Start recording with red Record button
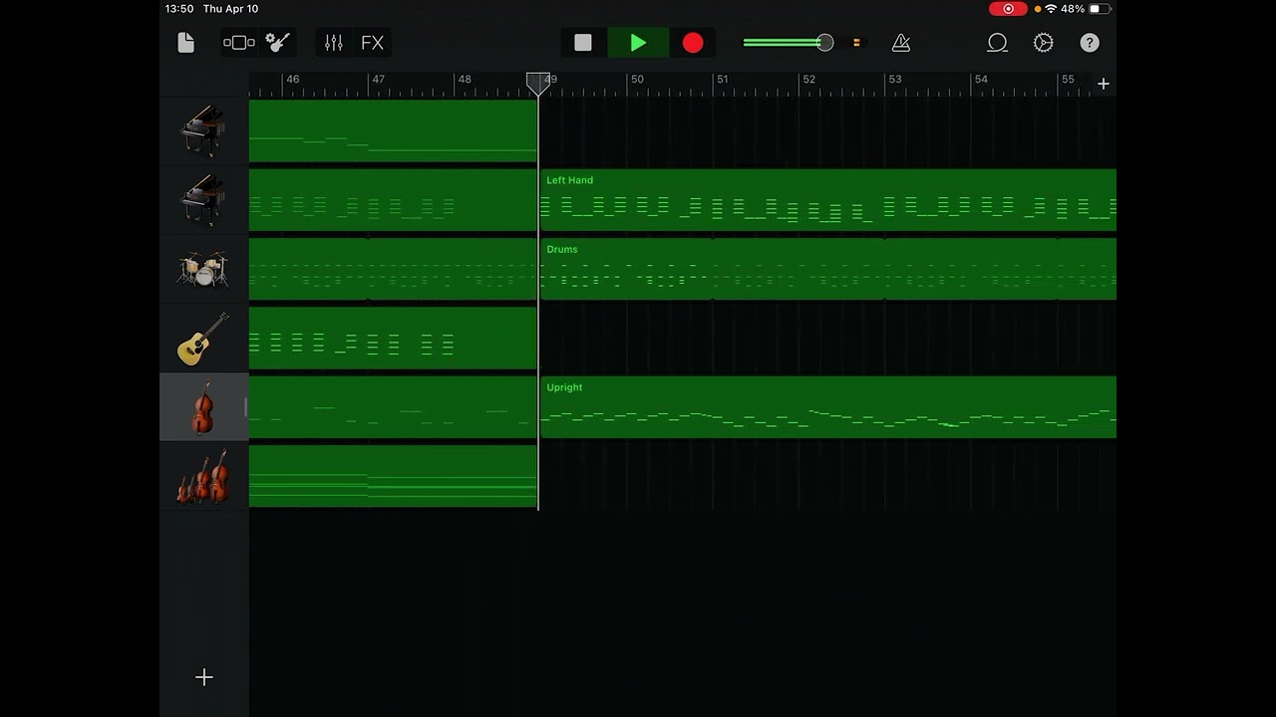1276x717 pixels. [x=693, y=43]
